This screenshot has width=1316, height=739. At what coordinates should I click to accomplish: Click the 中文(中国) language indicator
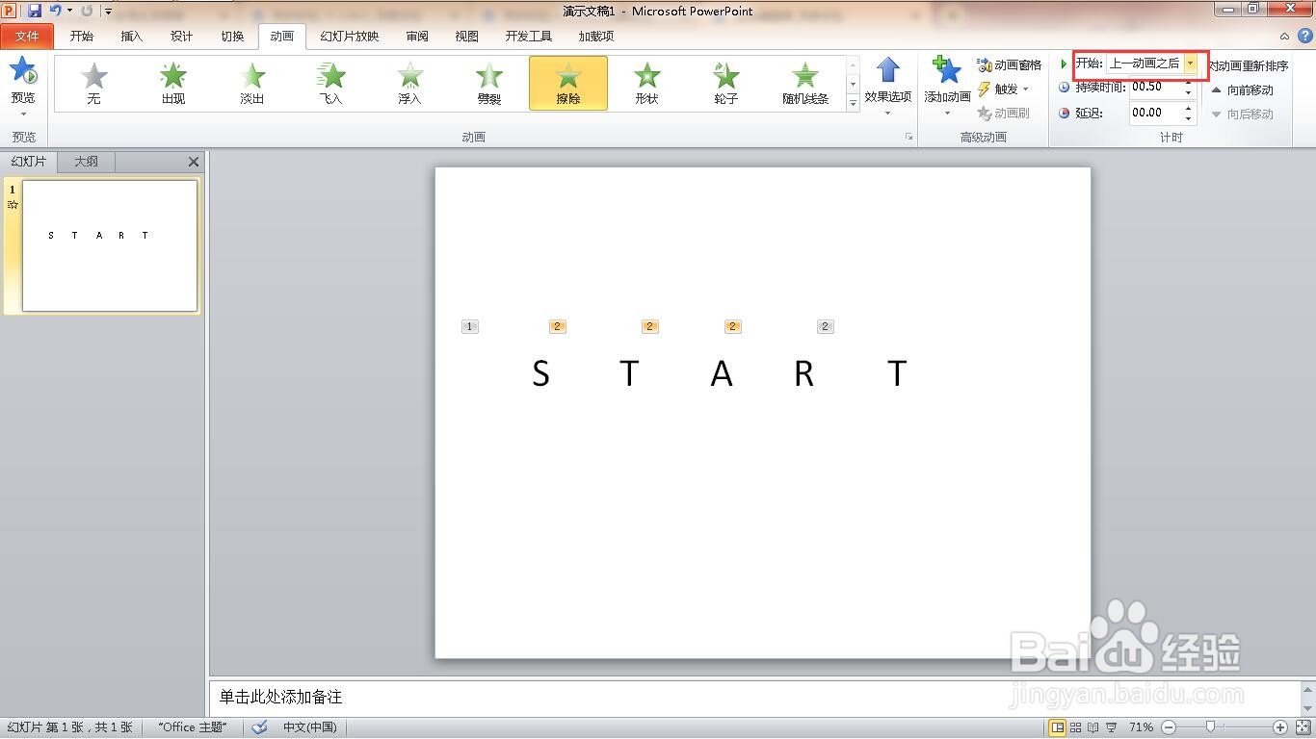pyautogui.click(x=310, y=727)
